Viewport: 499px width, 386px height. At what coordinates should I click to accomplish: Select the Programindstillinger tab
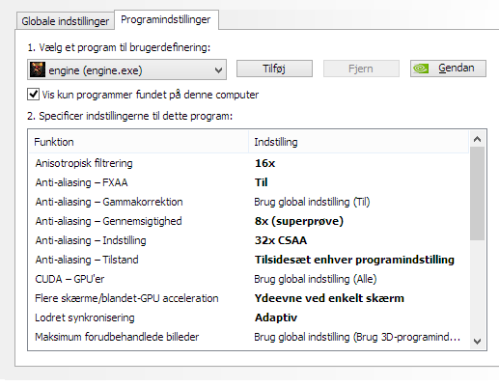point(166,19)
